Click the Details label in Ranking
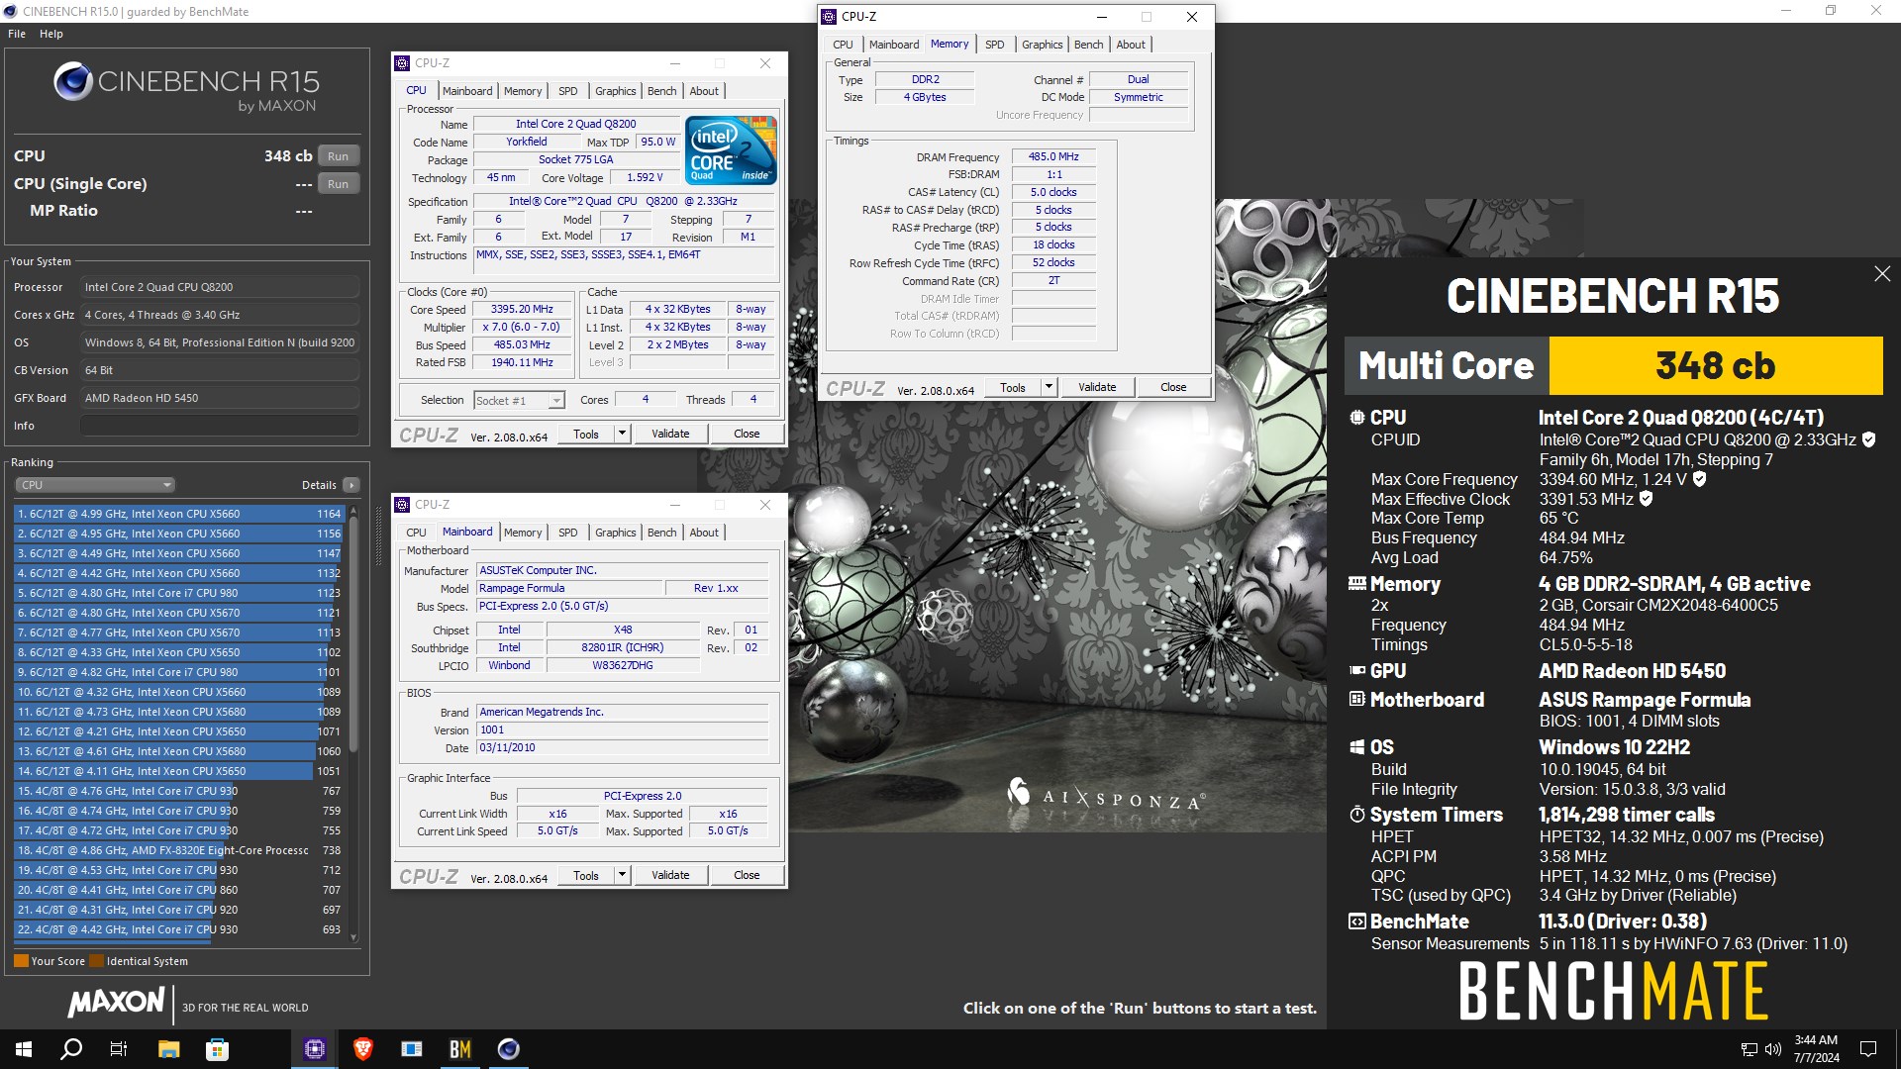This screenshot has height=1069, width=1901. pyautogui.click(x=319, y=485)
